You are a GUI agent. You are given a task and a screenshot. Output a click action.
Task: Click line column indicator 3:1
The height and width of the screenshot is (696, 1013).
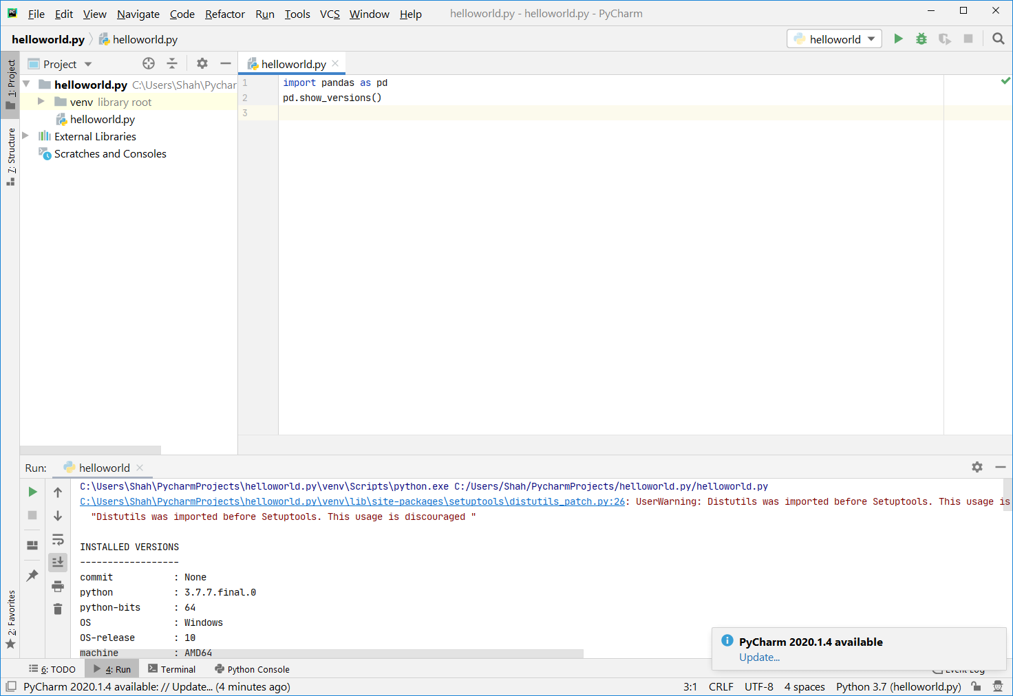pyautogui.click(x=690, y=686)
